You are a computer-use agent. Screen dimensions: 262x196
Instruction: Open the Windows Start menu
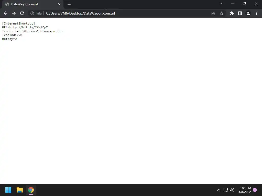coord(8,190)
